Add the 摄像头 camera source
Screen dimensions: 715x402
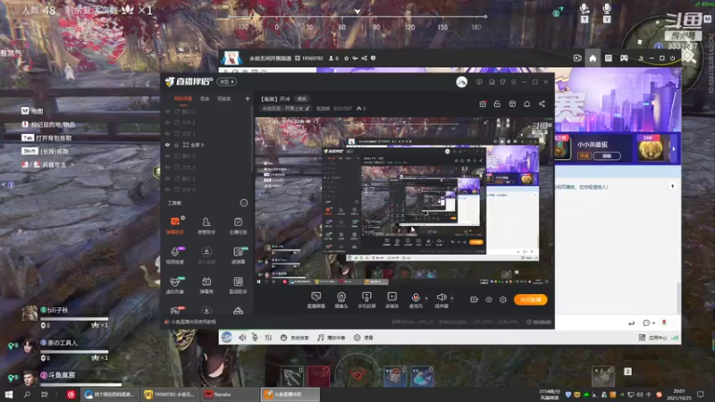(x=341, y=300)
